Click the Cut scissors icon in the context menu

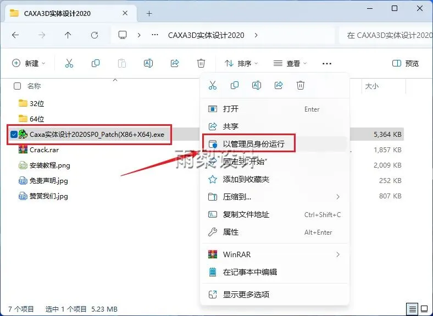point(212,85)
